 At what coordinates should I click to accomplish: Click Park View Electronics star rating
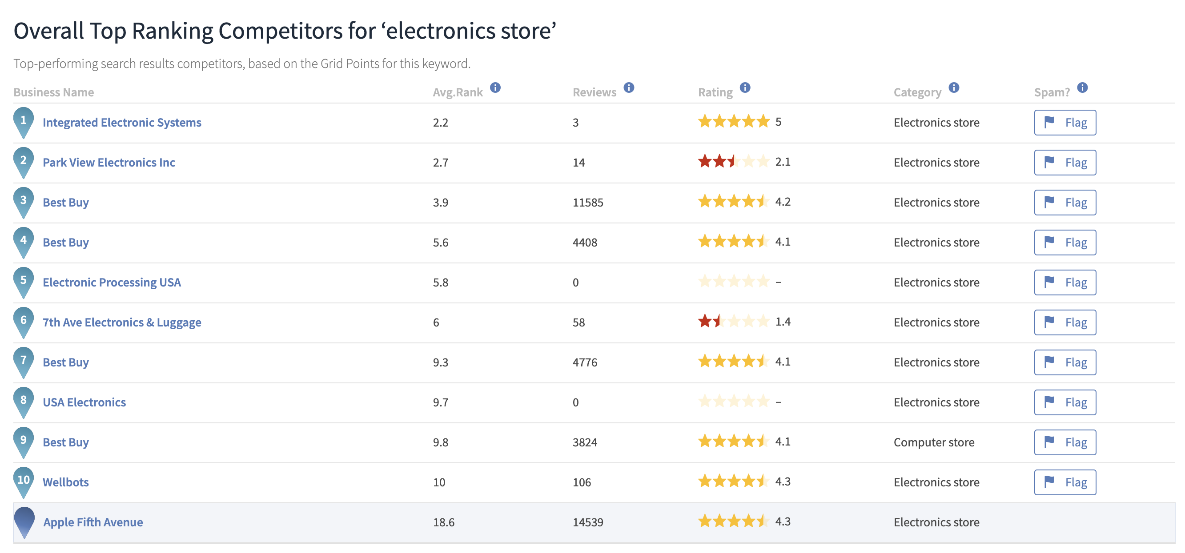tap(733, 162)
